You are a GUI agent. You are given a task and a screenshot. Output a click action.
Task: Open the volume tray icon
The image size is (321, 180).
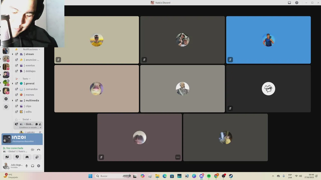pos(300,176)
